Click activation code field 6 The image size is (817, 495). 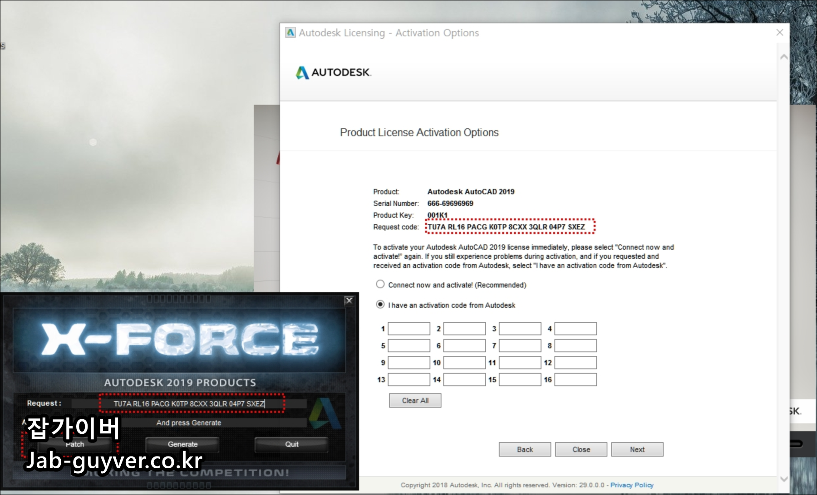pyautogui.click(x=464, y=346)
